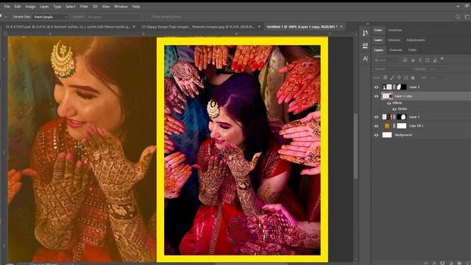Image resolution: width=471 pixels, height=265 pixels.
Task: Switch to the Paths tab
Action: point(412,50)
